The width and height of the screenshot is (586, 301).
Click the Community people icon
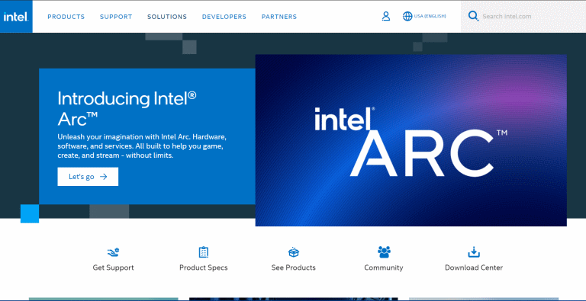[384, 252]
